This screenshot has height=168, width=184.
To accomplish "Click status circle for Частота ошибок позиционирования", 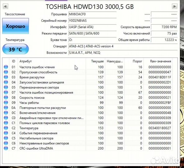I will tap(6, 92).
